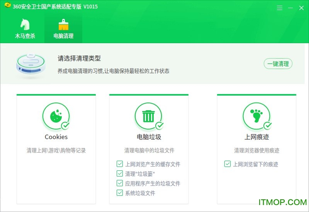309x212 pixels.
Task: Uncheck 上网浏览留下的痕迹 checkbox
Action: 228,164
